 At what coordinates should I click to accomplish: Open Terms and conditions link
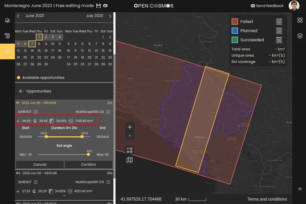click(x=267, y=199)
